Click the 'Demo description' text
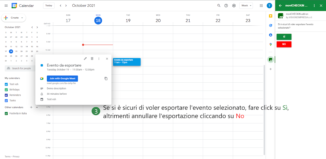Viewport: 326px width, 159px height. (x=57, y=89)
